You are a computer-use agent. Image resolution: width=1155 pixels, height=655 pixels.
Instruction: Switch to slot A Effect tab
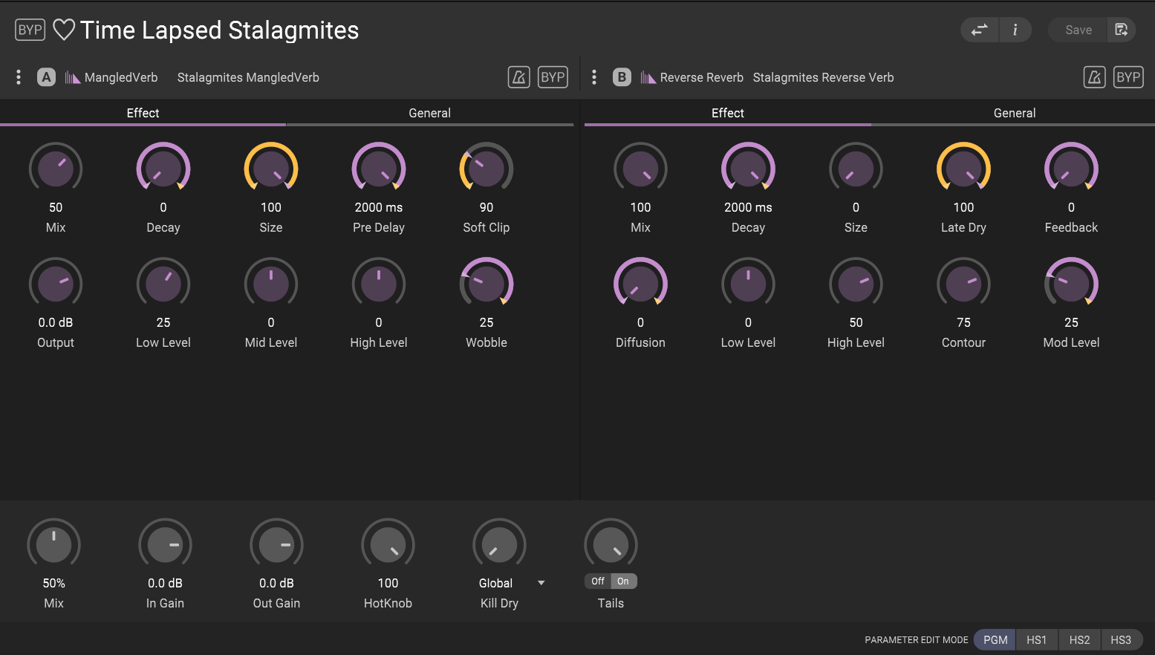[x=143, y=113]
